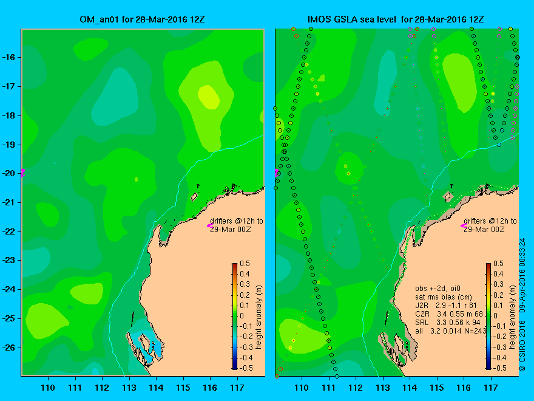Screen dimensions: 534x401
Task: Click longitude label 110 under the right map
Action: click(x=302, y=388)
